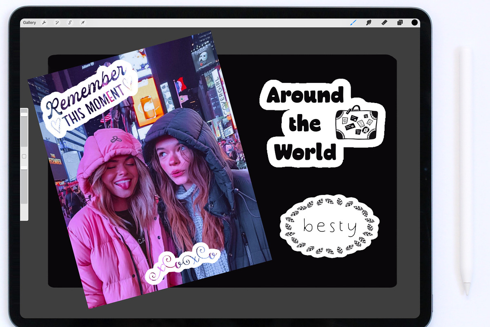Open the Gallery

click(x=29, y=23)
